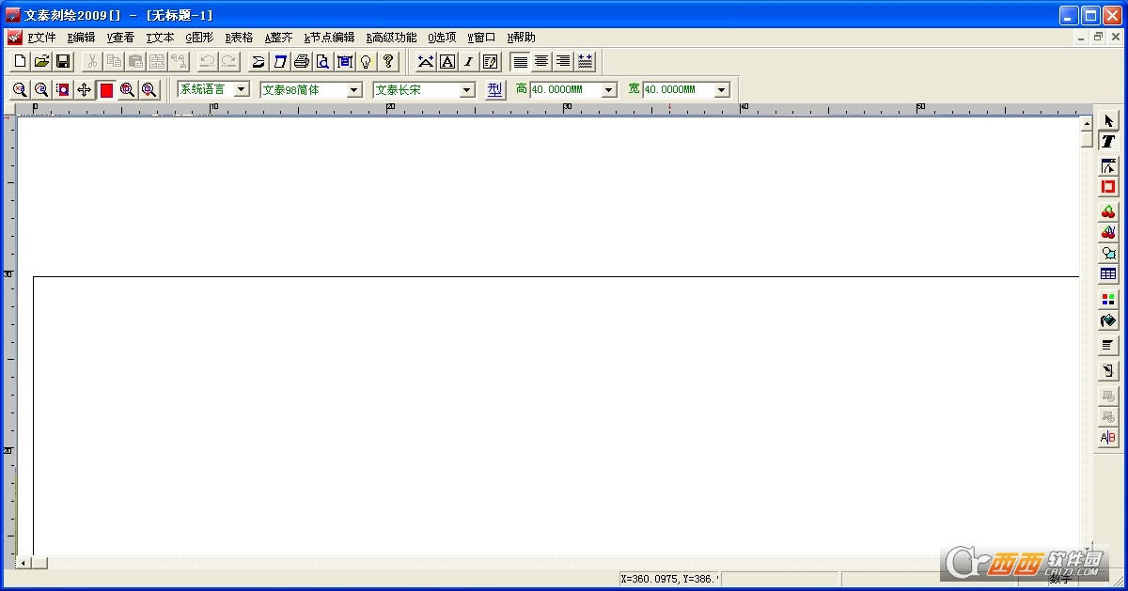Viewport: 1128px width, 591px height.
Task: Click the width field showing 40.0000MM
Action: tap(679, 90)
